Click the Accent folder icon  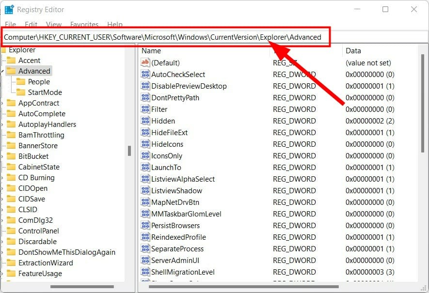click(11, 60)
